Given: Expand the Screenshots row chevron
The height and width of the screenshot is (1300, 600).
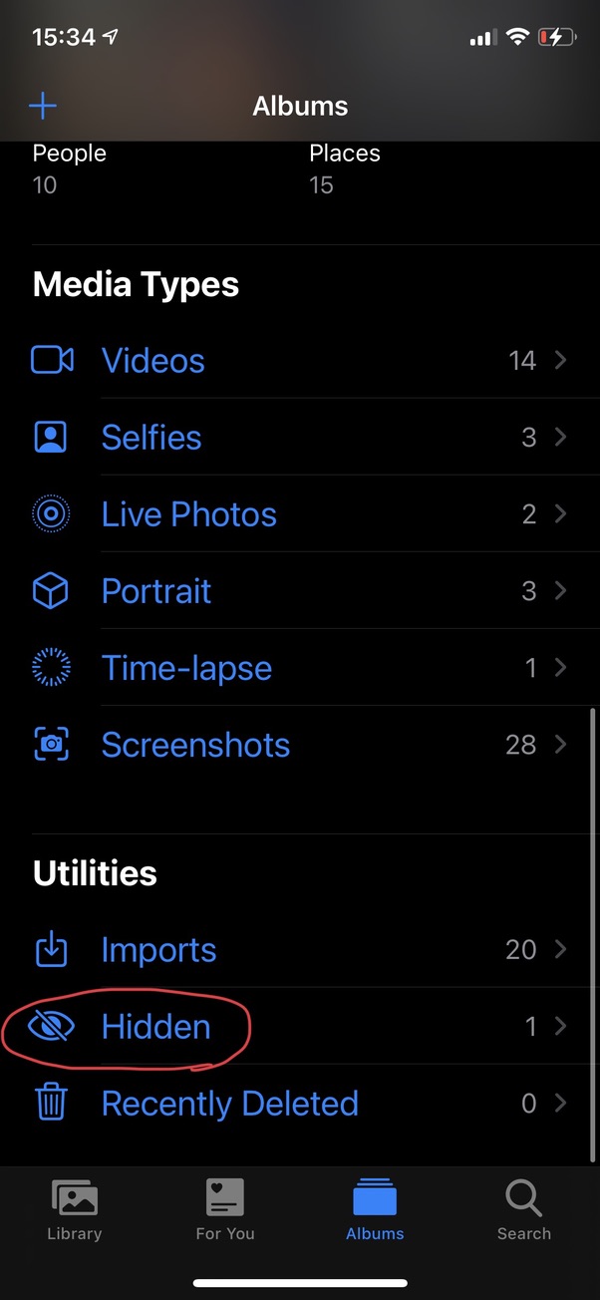Looking at the screenshot, I should pos(560,745).
